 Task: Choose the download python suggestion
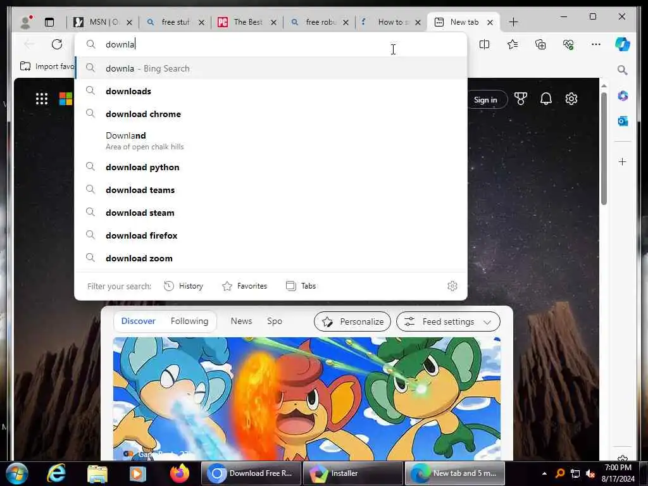(271, 167)
